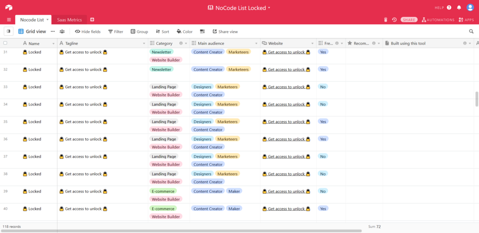Click Share view button
Screen dimensions: 479x233
pos(225,31)
